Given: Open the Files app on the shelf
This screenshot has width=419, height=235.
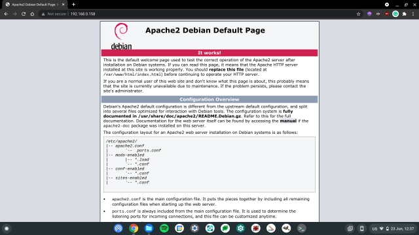Looking at the screenshot, I should [x=149, y=228].
